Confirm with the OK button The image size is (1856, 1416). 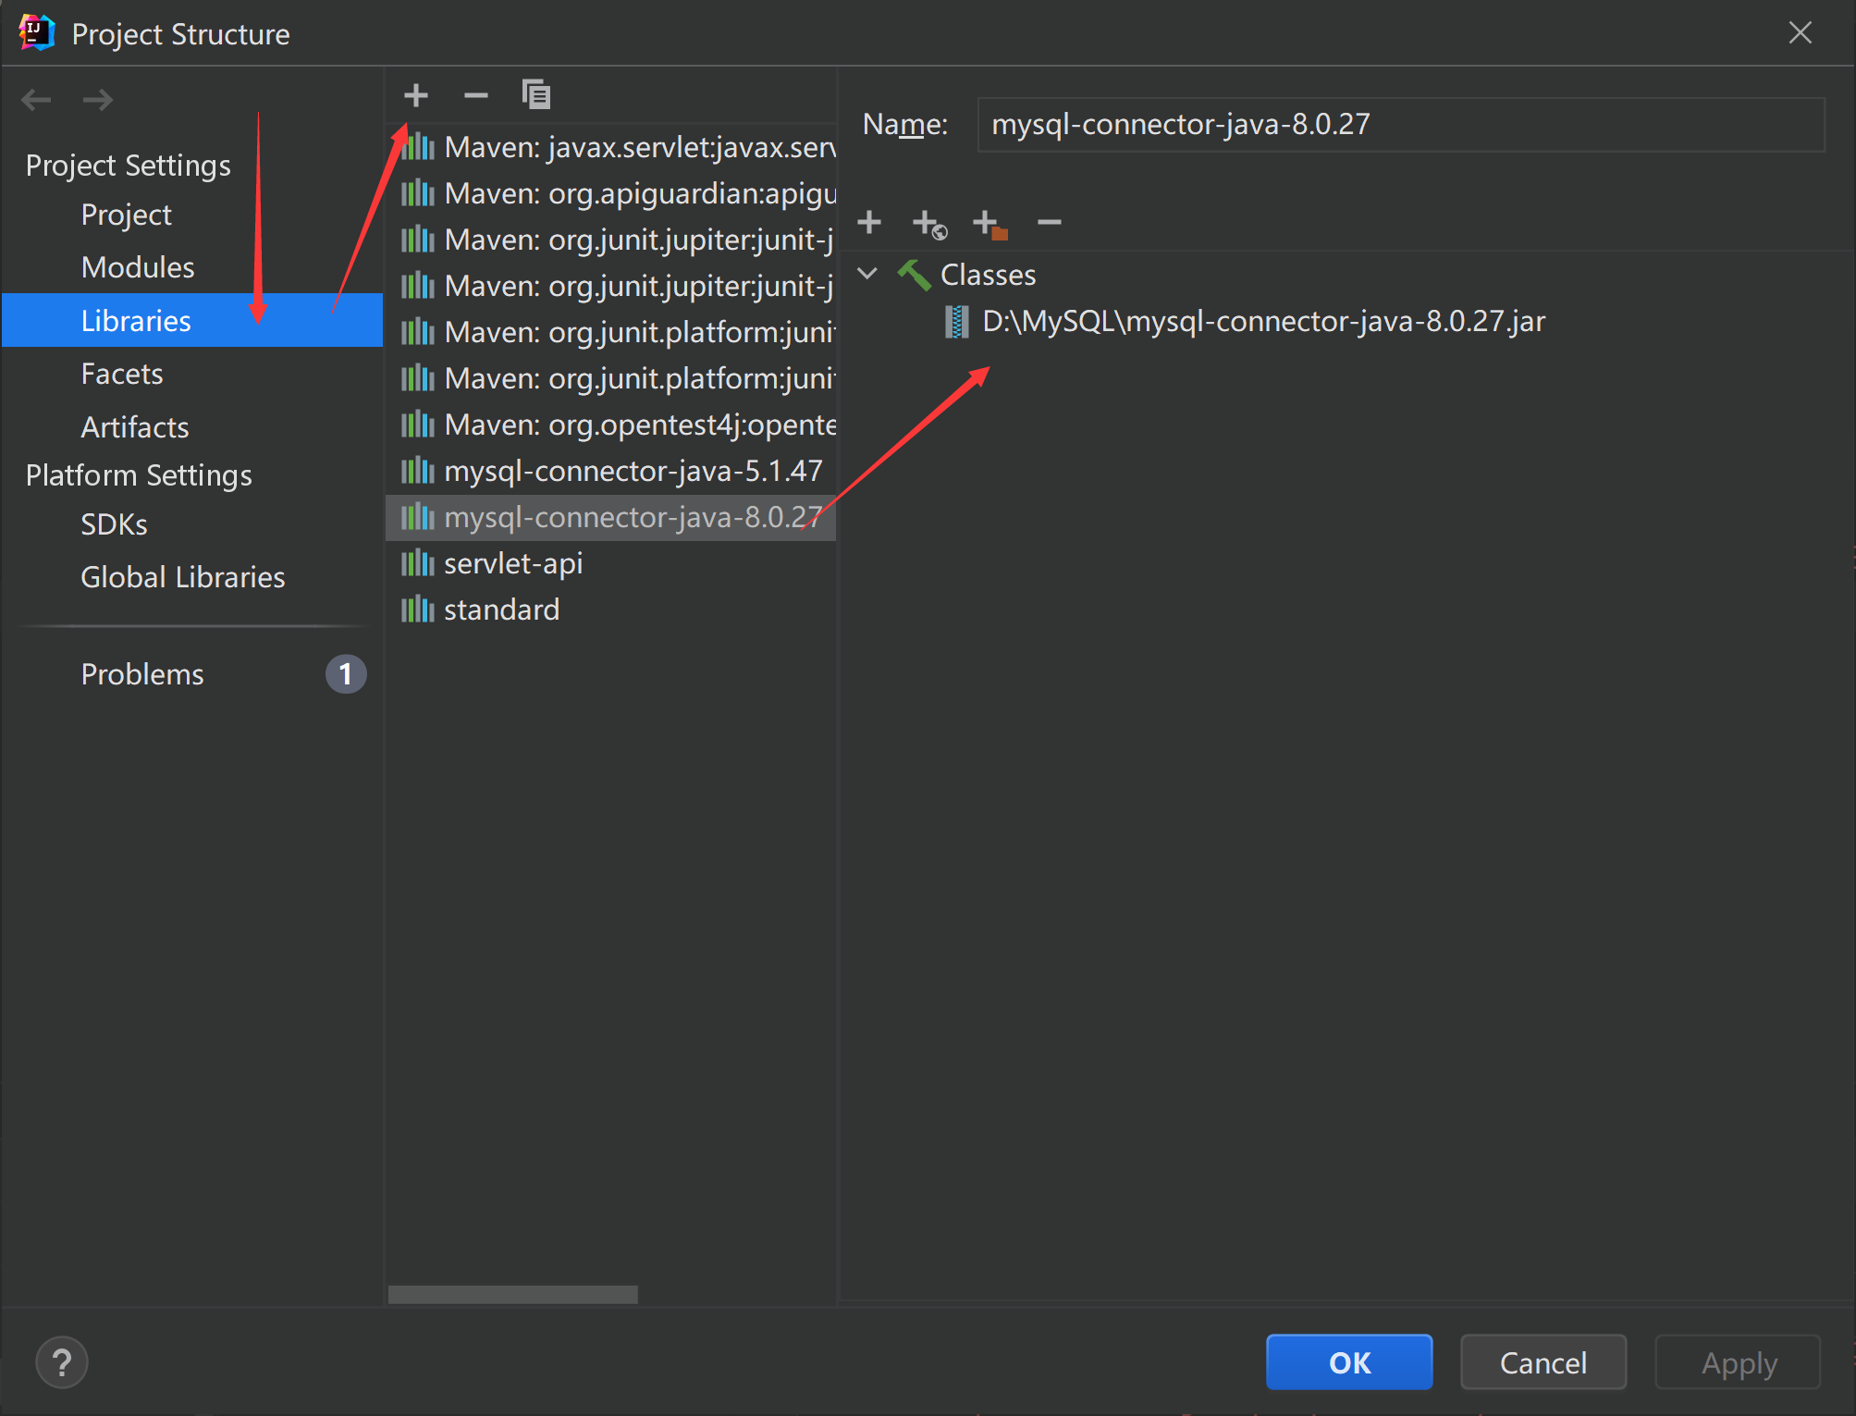(1349, 1362)
